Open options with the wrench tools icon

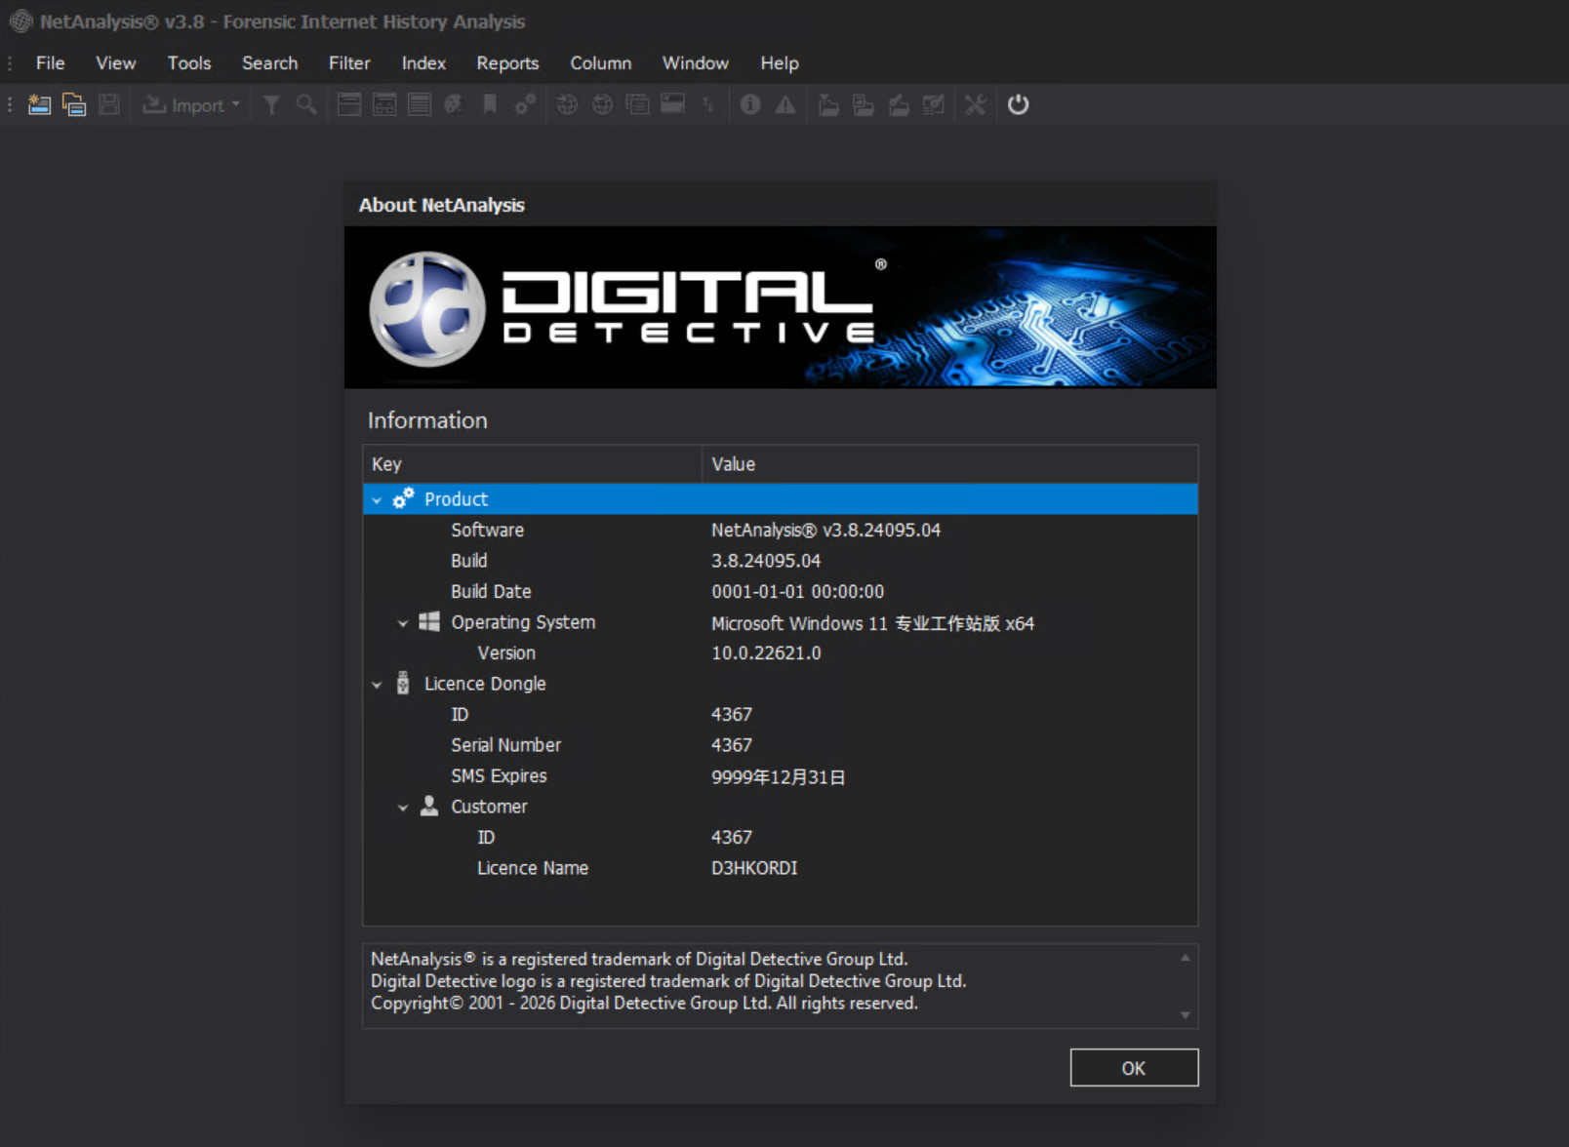point(976,104)
